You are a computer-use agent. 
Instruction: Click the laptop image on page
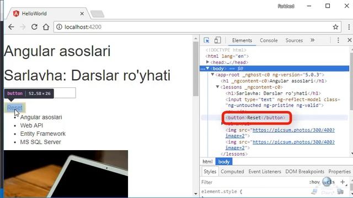click(66, 174)
